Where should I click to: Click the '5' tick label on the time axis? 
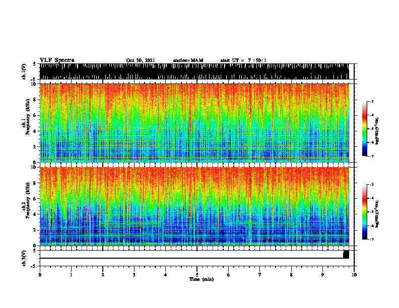[x=197, y=275]
